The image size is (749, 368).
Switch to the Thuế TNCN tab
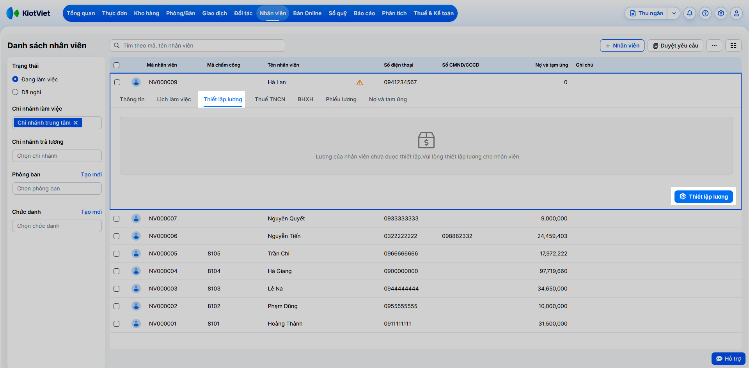[270, 99]
